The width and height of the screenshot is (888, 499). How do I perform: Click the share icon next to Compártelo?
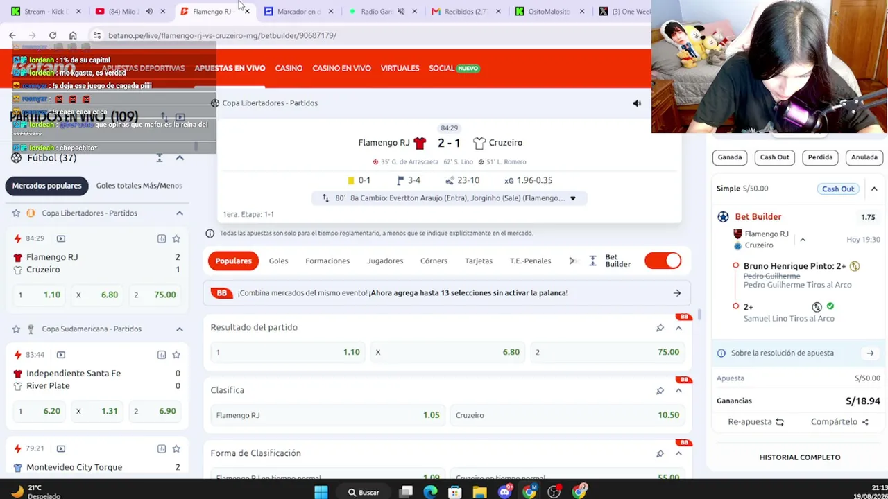[865, 422]
